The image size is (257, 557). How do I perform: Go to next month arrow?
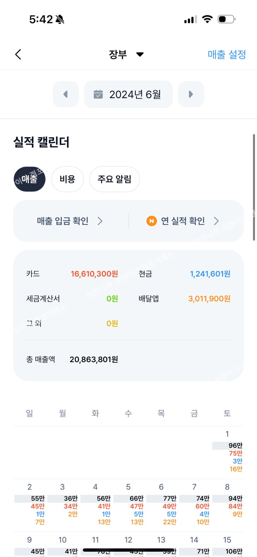tap(191, 94)
